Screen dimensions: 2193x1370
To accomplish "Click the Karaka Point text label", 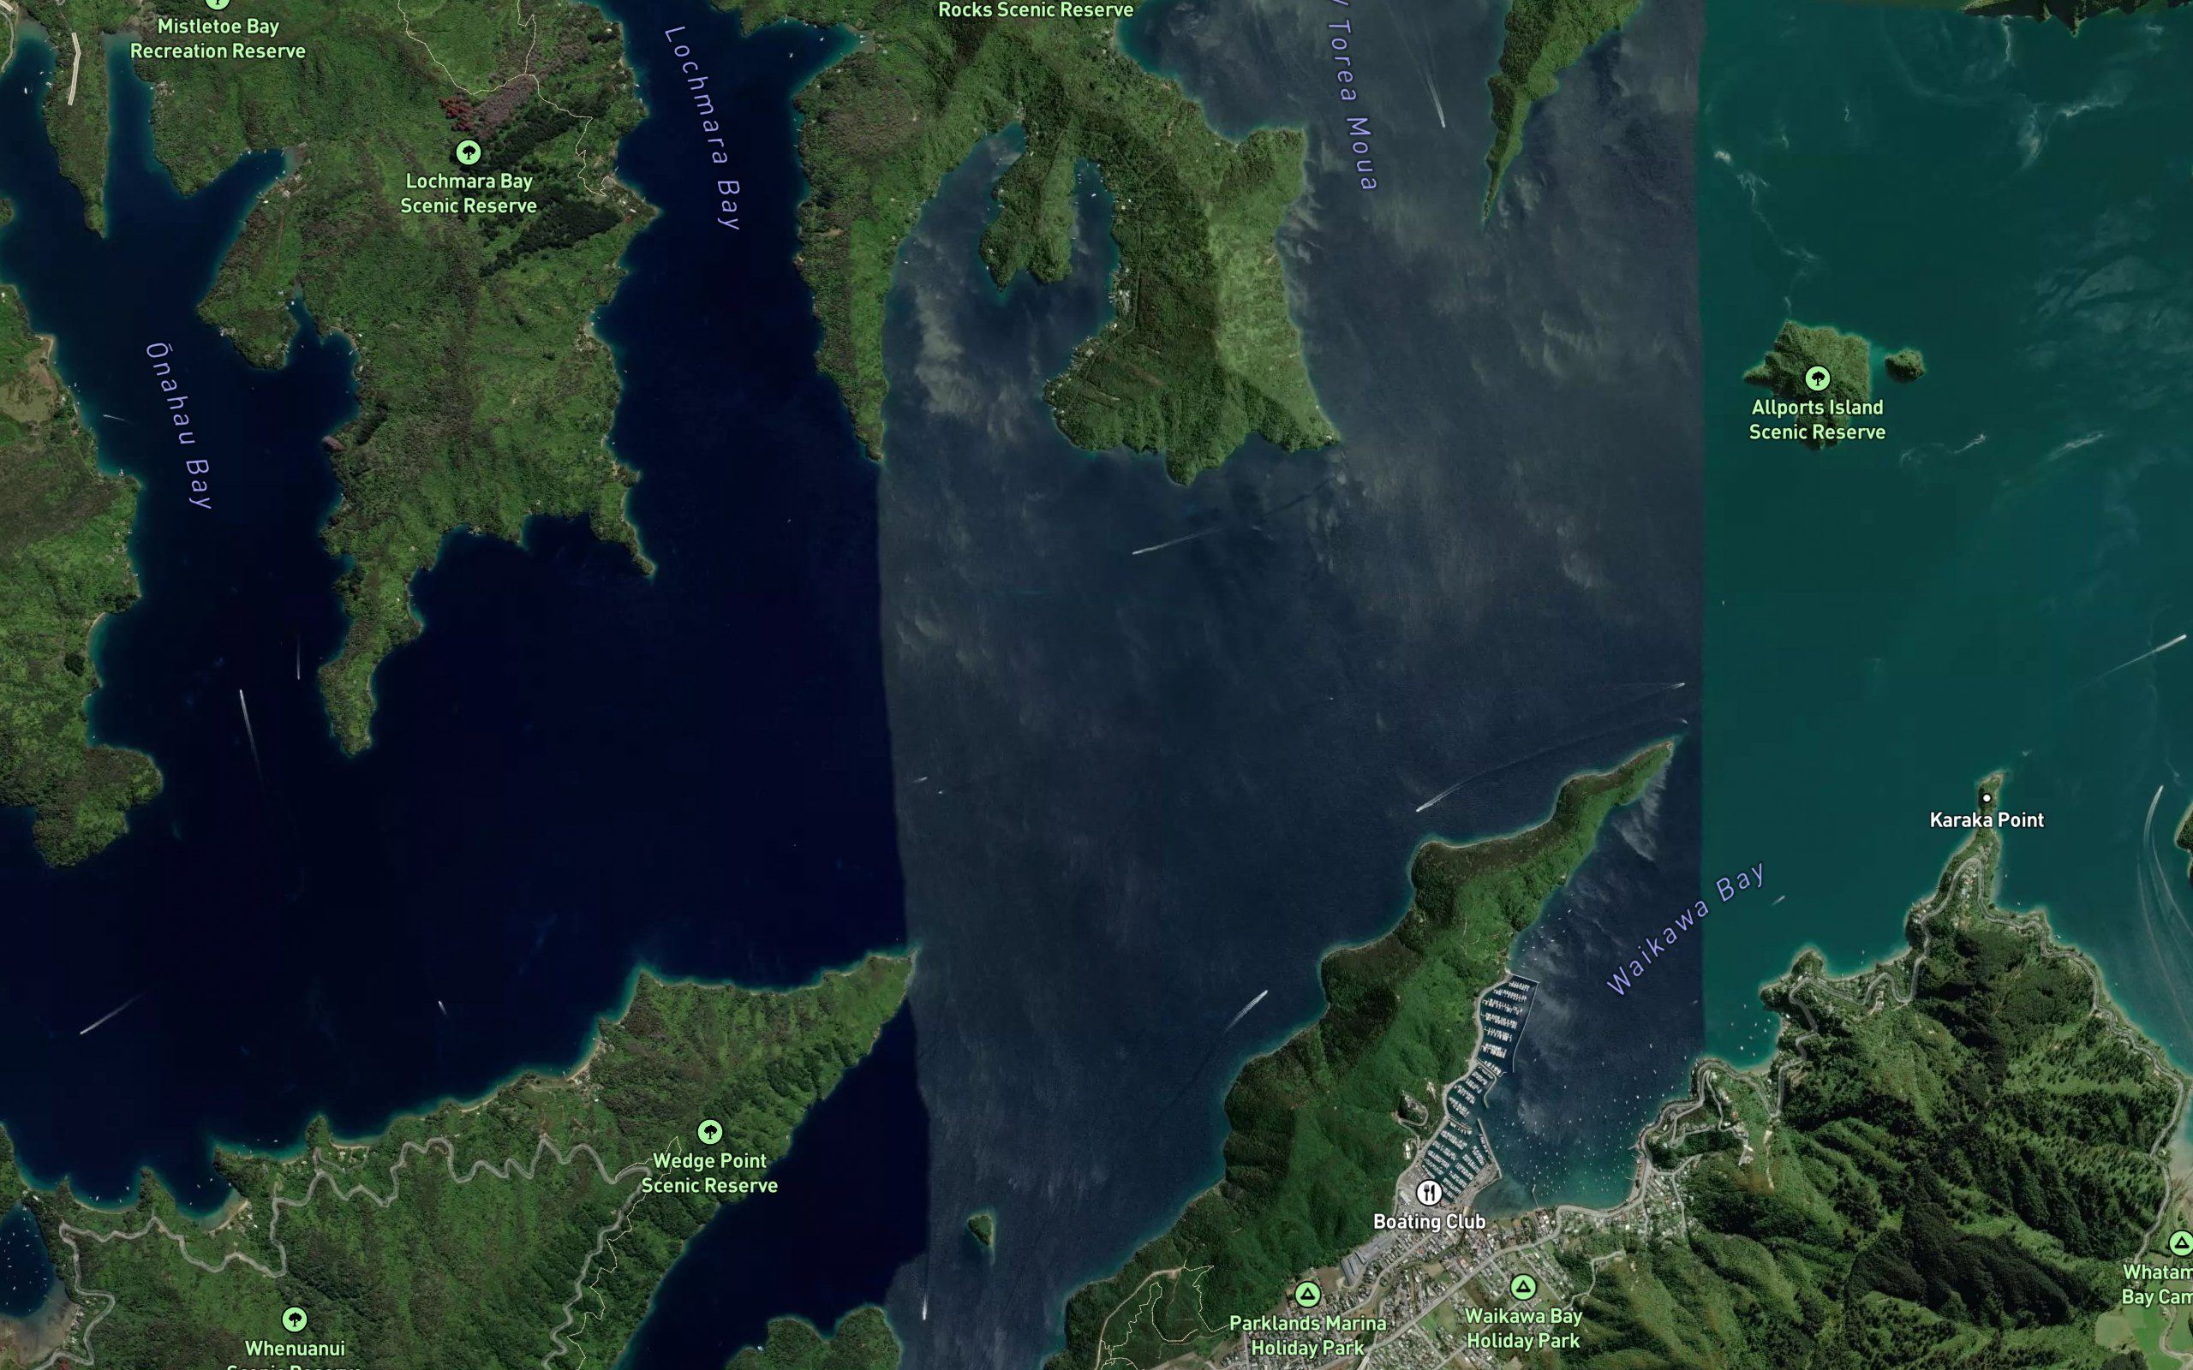I will point(1987,820).
